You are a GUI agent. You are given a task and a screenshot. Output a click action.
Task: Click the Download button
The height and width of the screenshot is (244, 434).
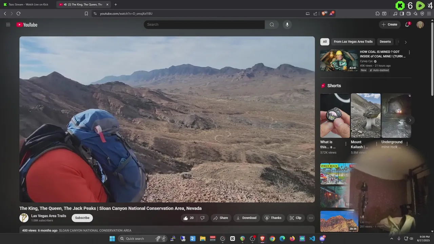pos(246,218)
